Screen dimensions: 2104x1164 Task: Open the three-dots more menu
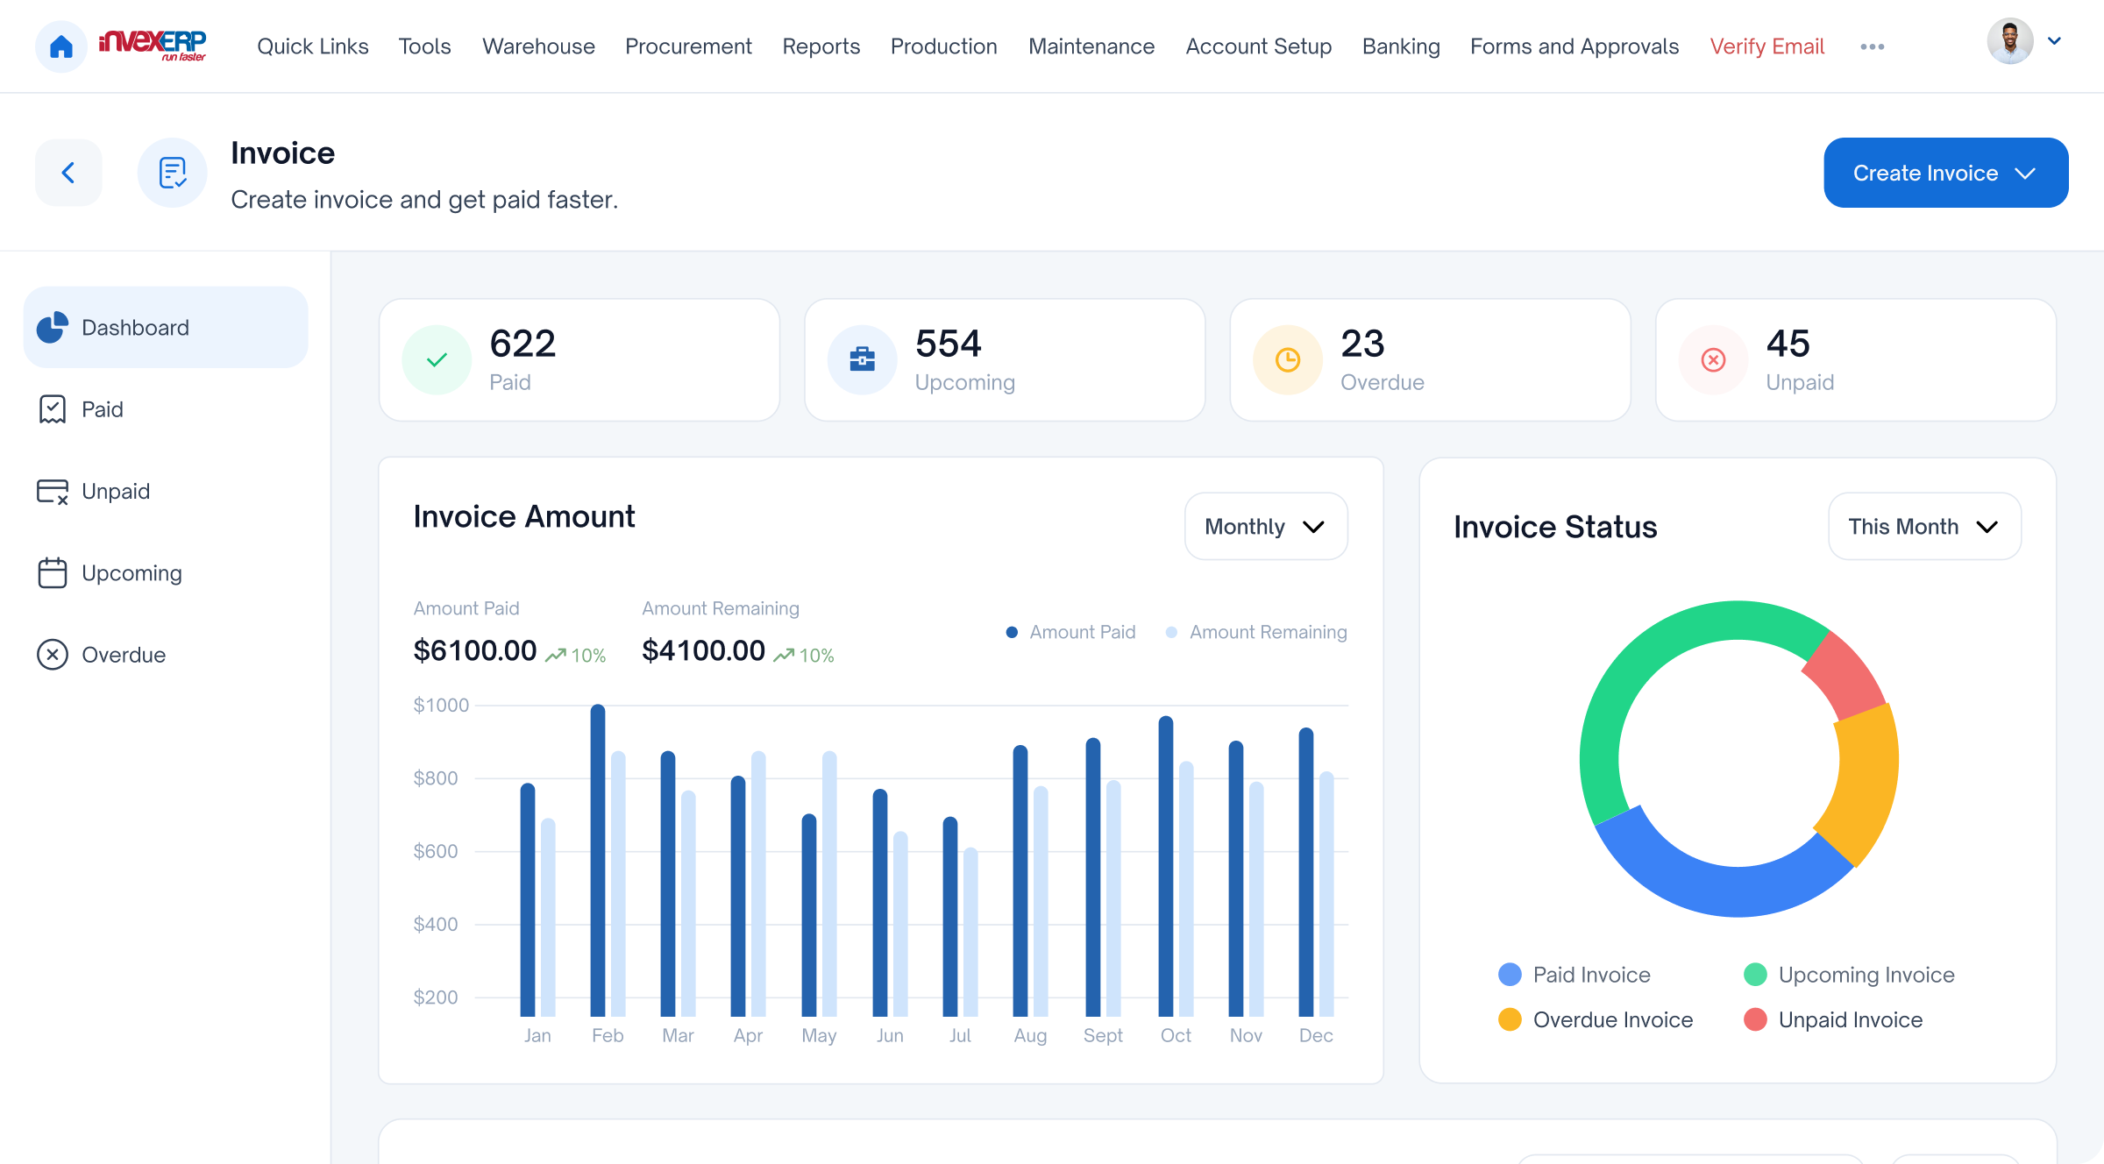(x=1872, y=46)
